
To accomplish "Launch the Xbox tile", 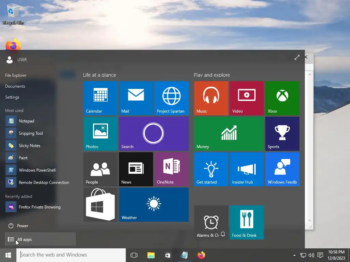I will click(282, 98).
